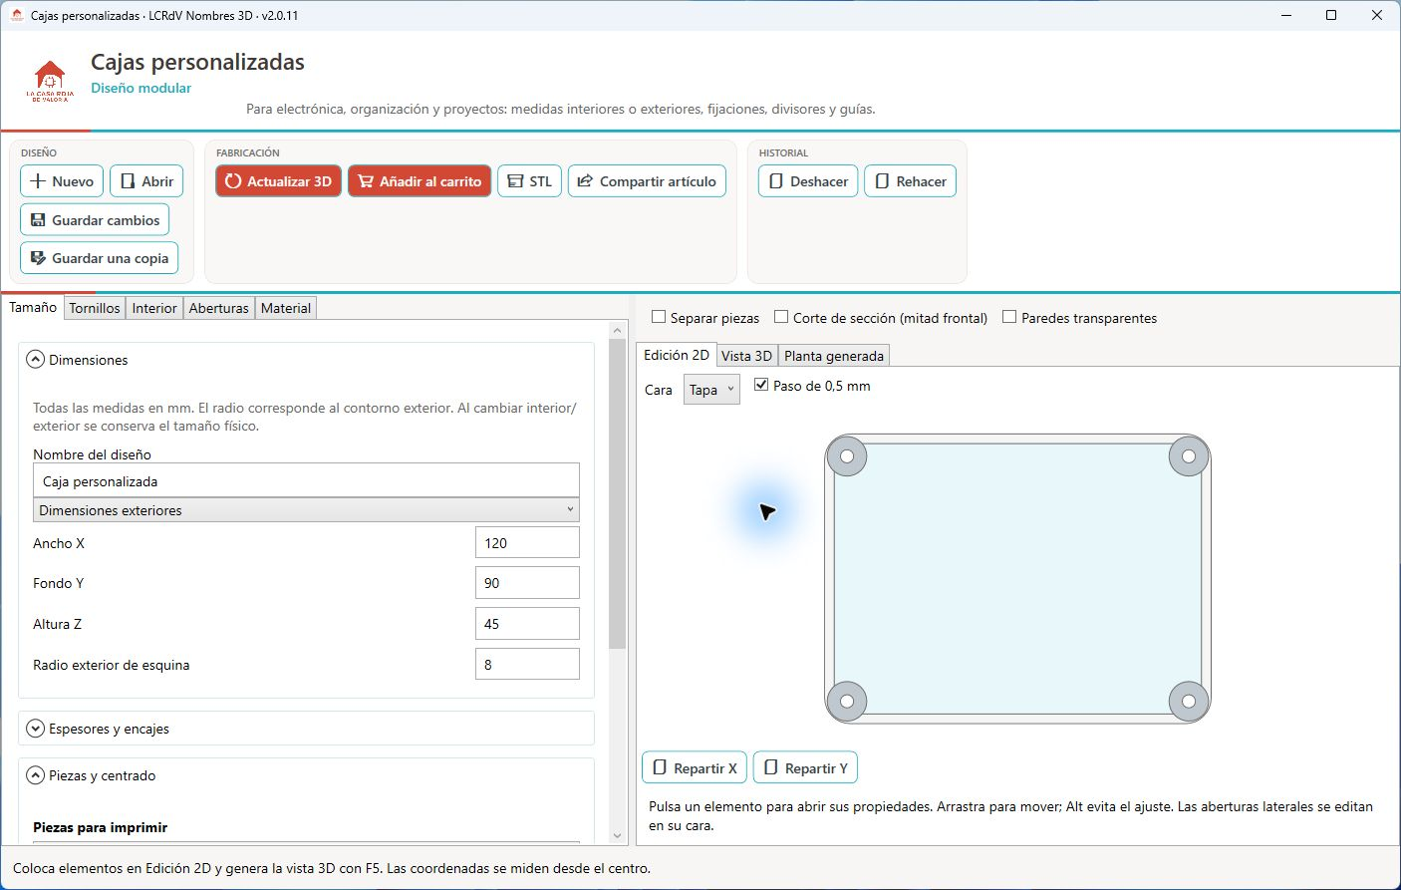The height and width of the screenshot is (890, 1401).
Task: Expand Espesores y encajes section
Action: [x=35, y=729]
